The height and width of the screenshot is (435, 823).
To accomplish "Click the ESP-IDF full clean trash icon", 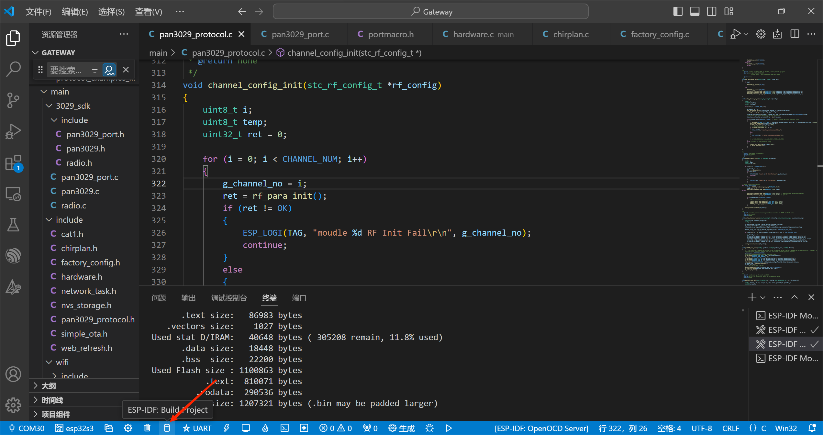I will [x=147, y=428].
